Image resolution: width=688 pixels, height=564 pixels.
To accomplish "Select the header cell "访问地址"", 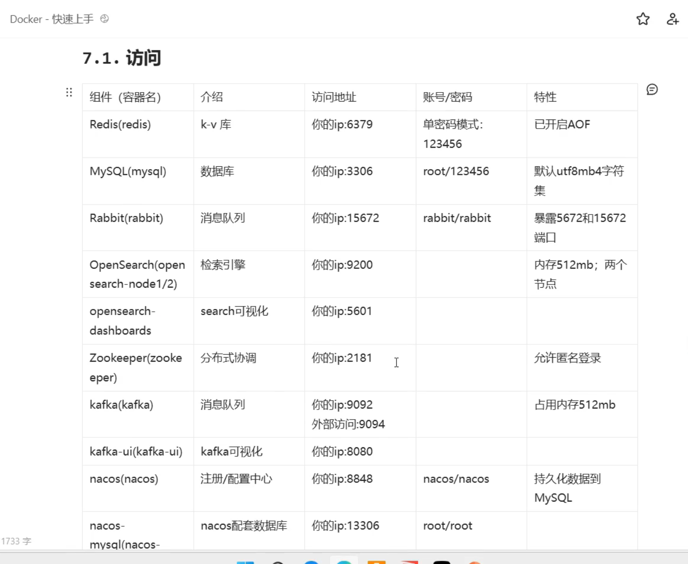I will point(360,97).
